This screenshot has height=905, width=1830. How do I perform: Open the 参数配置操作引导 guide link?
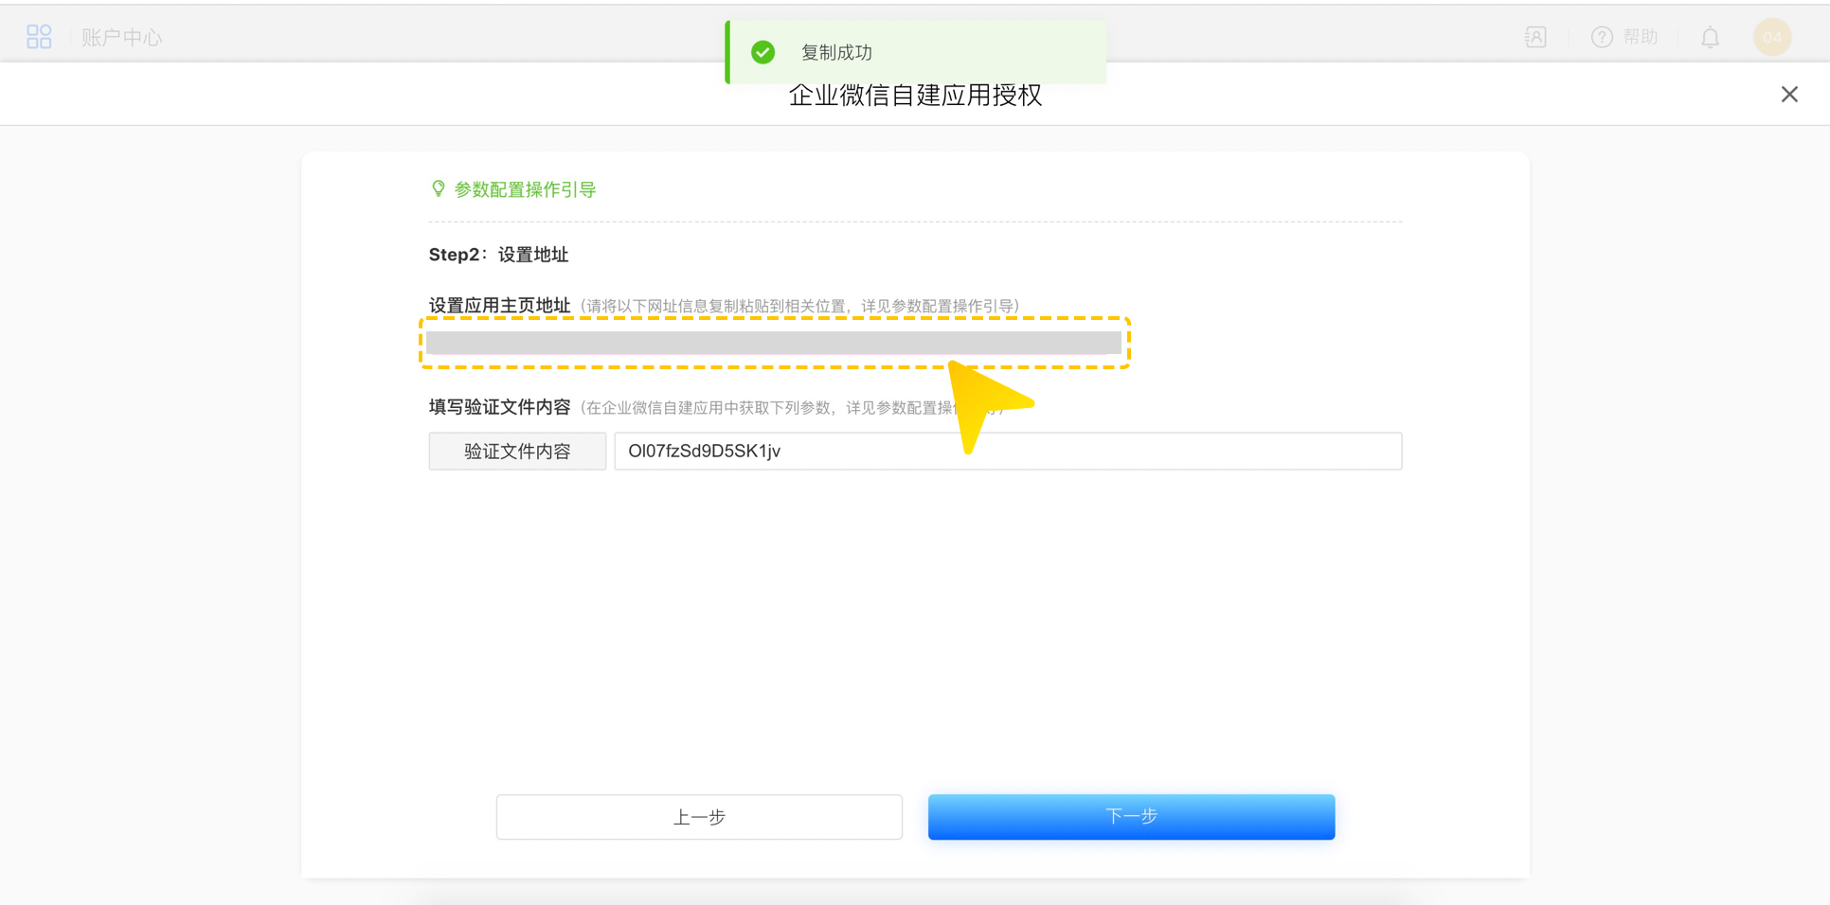(x=525, y=190)
